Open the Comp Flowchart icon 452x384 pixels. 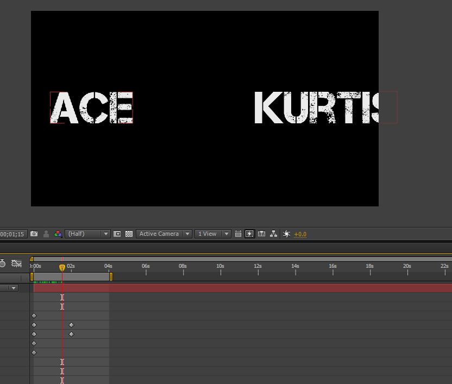pyautogui.click(x=273, y=234)
